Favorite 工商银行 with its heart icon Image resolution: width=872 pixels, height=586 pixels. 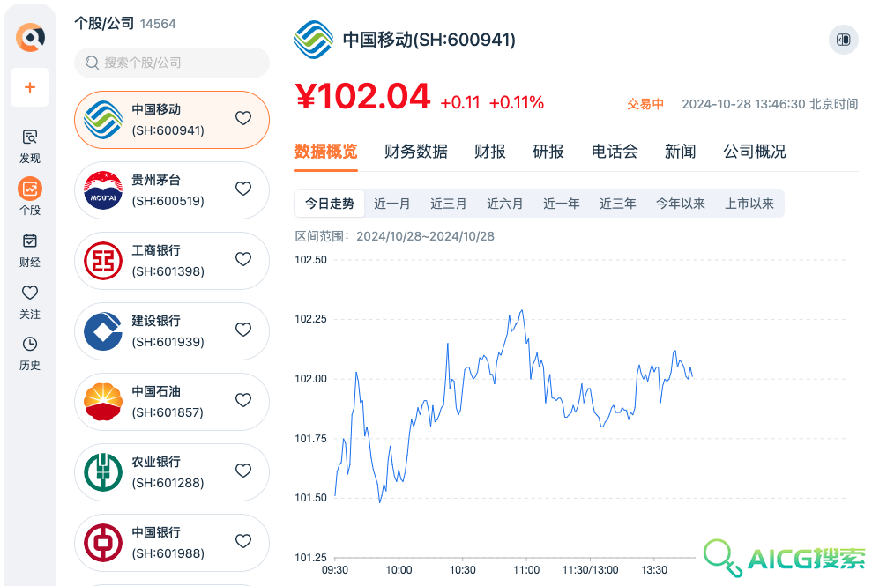coord(243,259)
